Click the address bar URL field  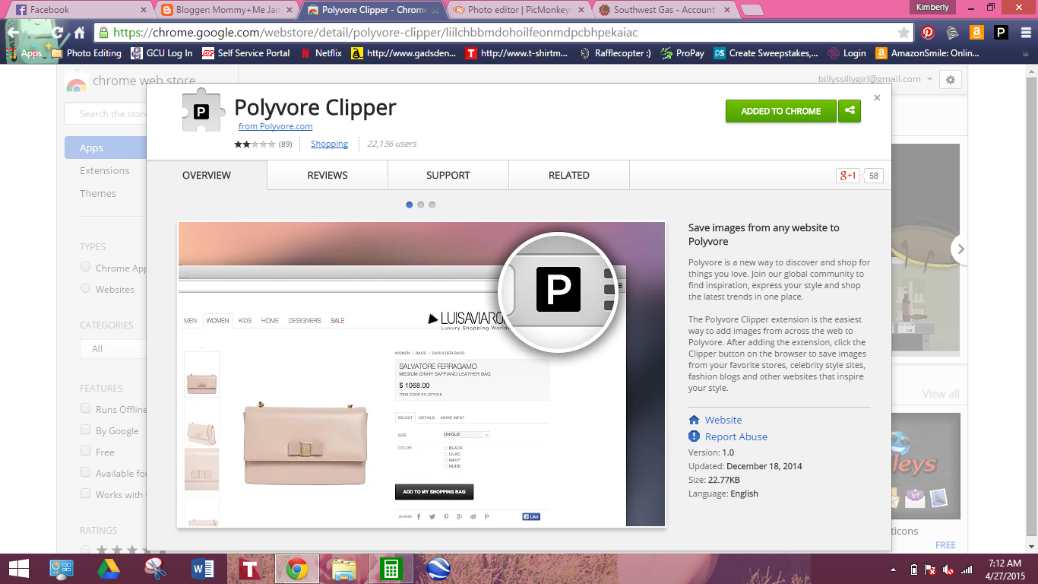click(x=502, y=33)
